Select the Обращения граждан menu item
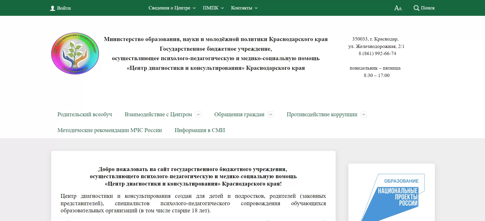 239,114
